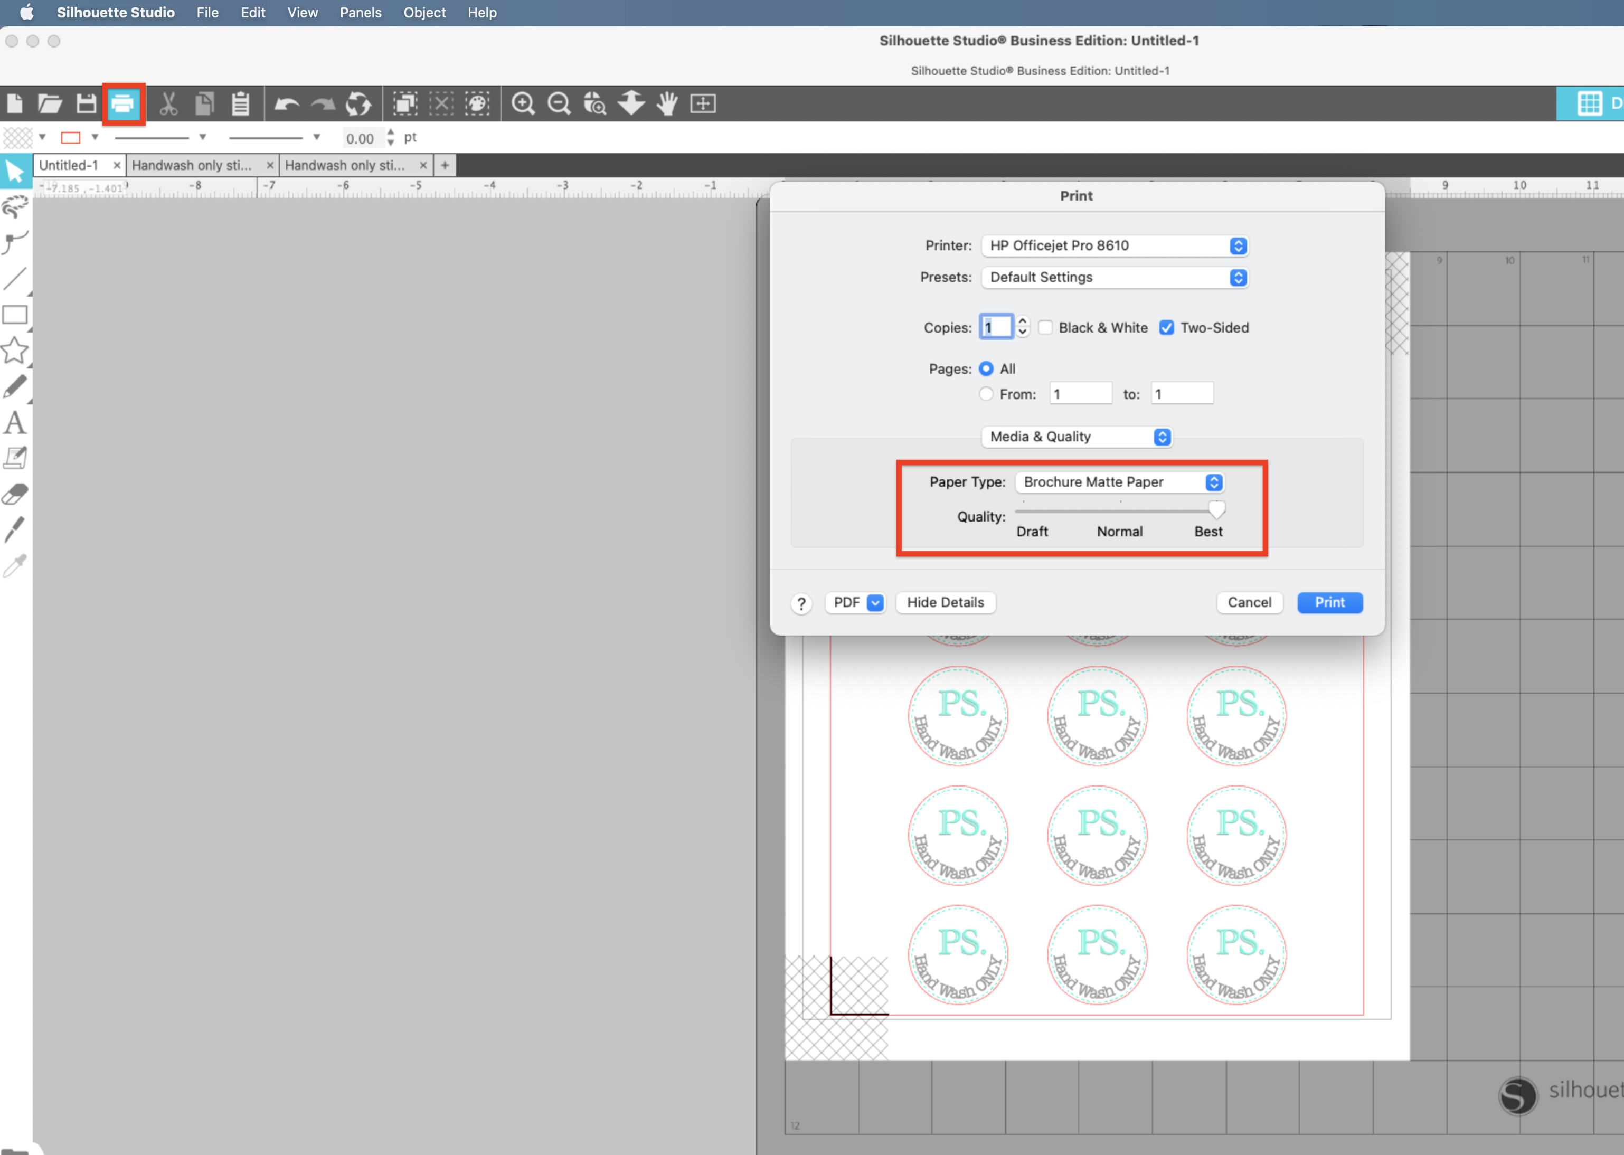The height and width of the screenshot is (1155, 1624).
Task: Open the line style dropdown arrow
Action: pyautogui.click(x=203, y=137)
